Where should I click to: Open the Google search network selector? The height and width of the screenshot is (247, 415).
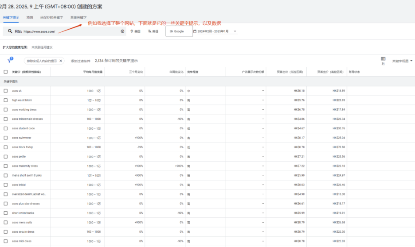pyautogui.click(x=179, y=31)
